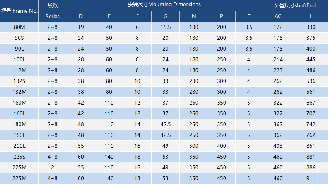Select the 200L frame cell

pyautogui.click(x=19, y=146)
